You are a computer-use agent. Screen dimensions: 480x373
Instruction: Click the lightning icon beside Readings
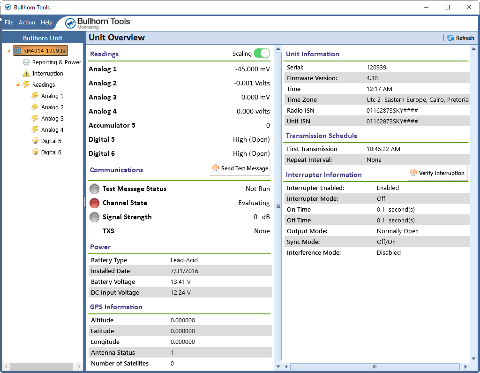pyautogui.click(x=26, y=84)
